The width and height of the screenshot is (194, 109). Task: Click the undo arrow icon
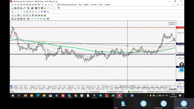click(x=52, y=8)
